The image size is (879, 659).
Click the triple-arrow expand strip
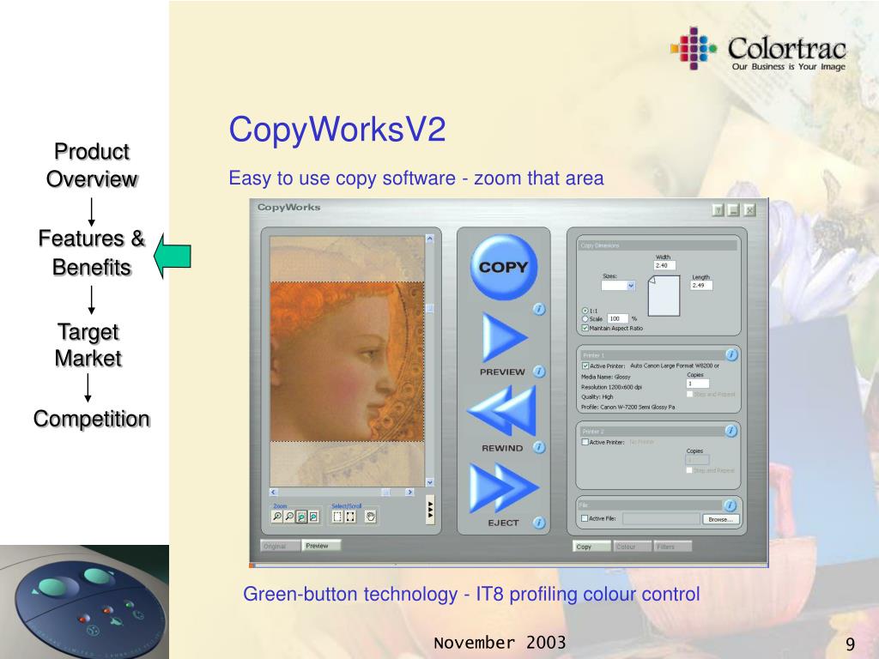point(430,510)
